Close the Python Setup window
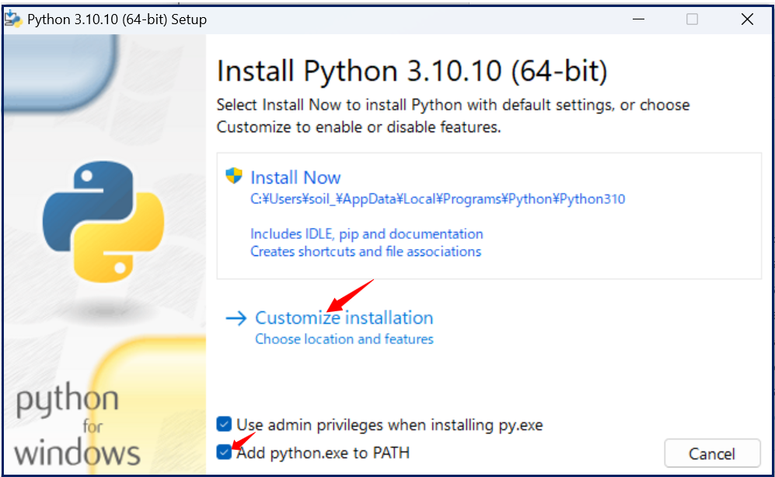Screen dimensions: 775x477 click(747, 19)
